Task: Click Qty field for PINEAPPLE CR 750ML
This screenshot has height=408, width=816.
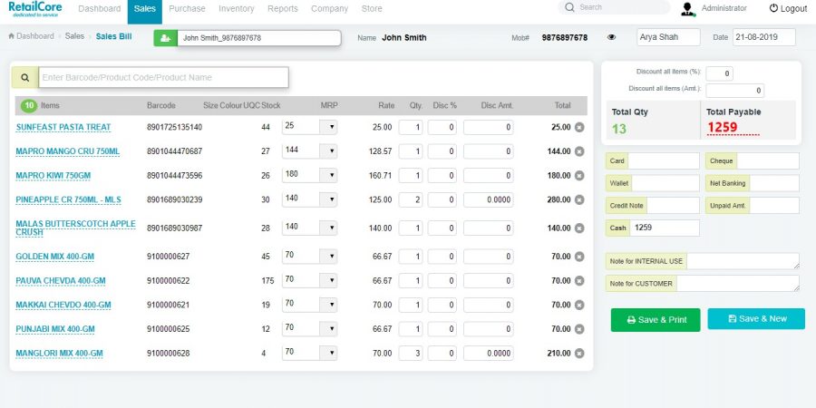Action: (411, 199)
